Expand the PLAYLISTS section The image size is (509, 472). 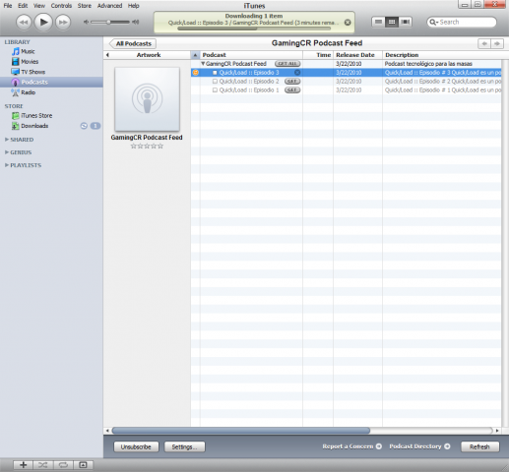(7, 165)
